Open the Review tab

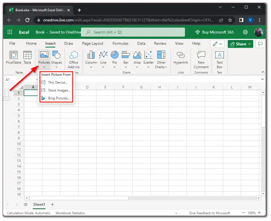(x=160, y=44)
